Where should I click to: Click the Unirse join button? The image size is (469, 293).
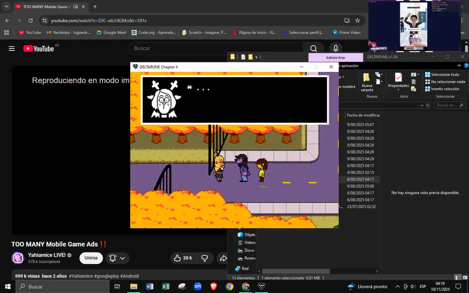91,258
